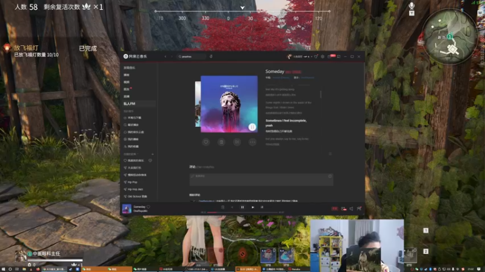485x272 pixels.
Task: Click the trash icon under album art
Action: point(221,142)
